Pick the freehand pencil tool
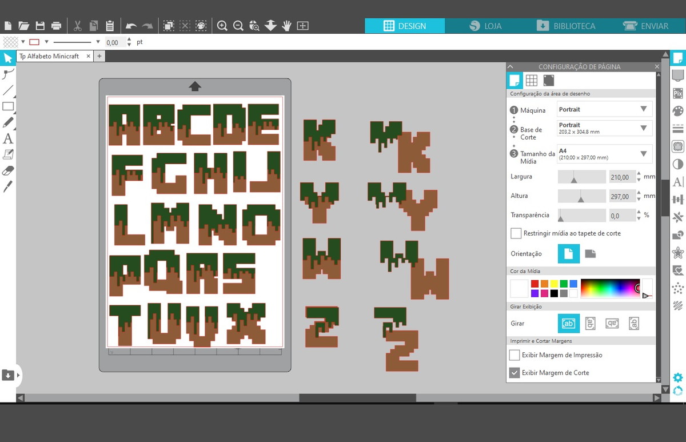686x442 pixels. point(8,122)
